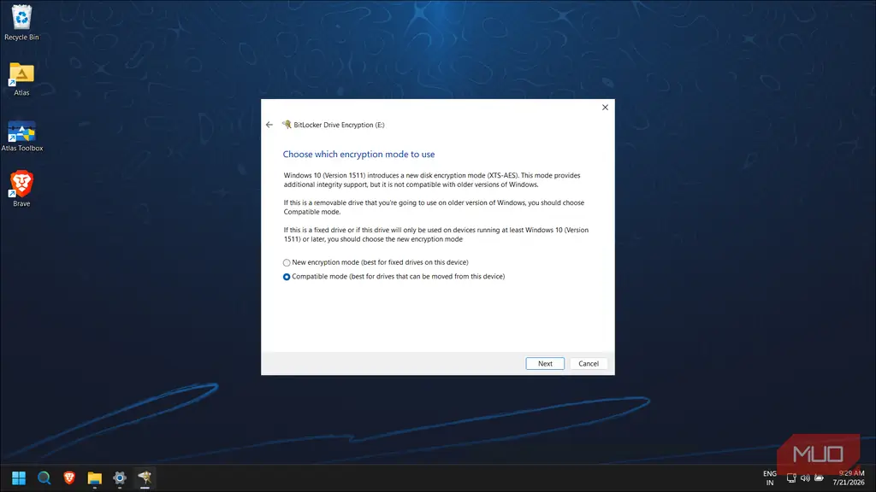Image resolution: width=876 pixels, height=492 pixels.
Task: Open the volume tray icon
Action: click(x=805, y=478)
